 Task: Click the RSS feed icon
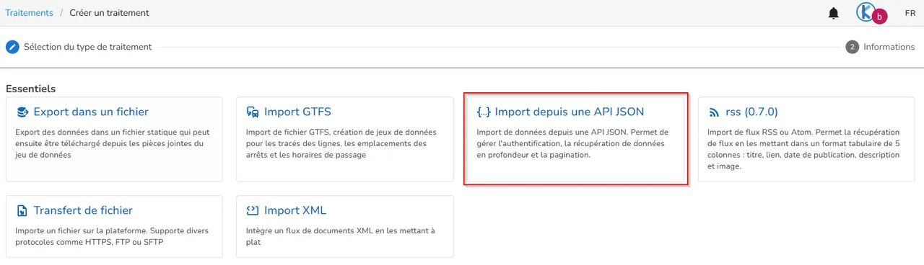coord(714,112)
